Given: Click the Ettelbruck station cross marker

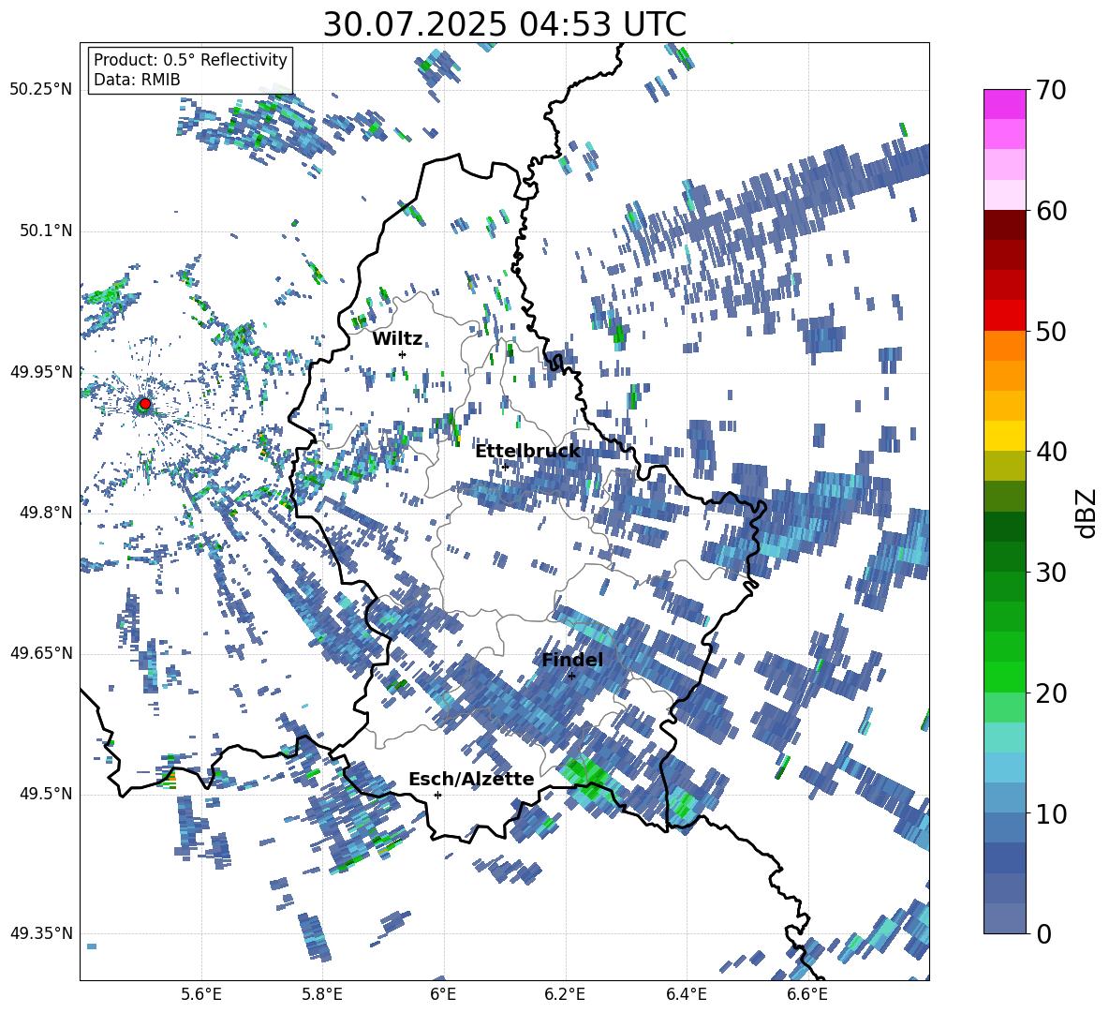Looking at the screenshot, I should click(505, 467).
